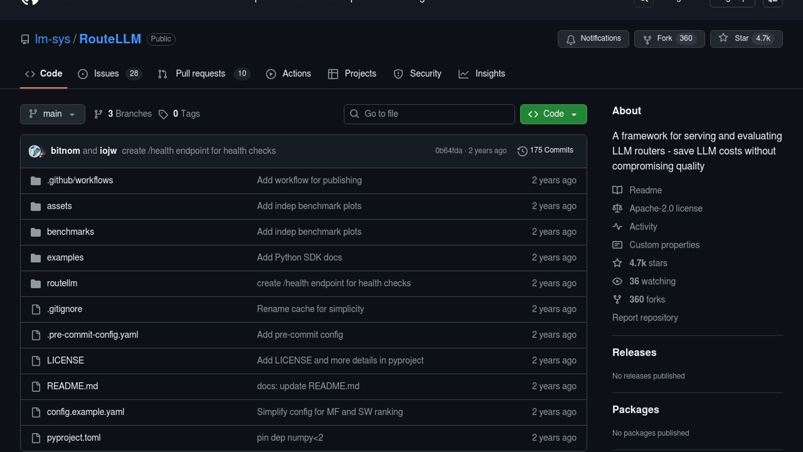Click the branches icon beside 3 Branches
The width and height of the screenshot is (803, 452).
[x=98, y=114]
